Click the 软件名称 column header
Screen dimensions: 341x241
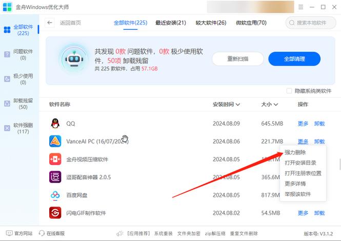click(59, 105)
